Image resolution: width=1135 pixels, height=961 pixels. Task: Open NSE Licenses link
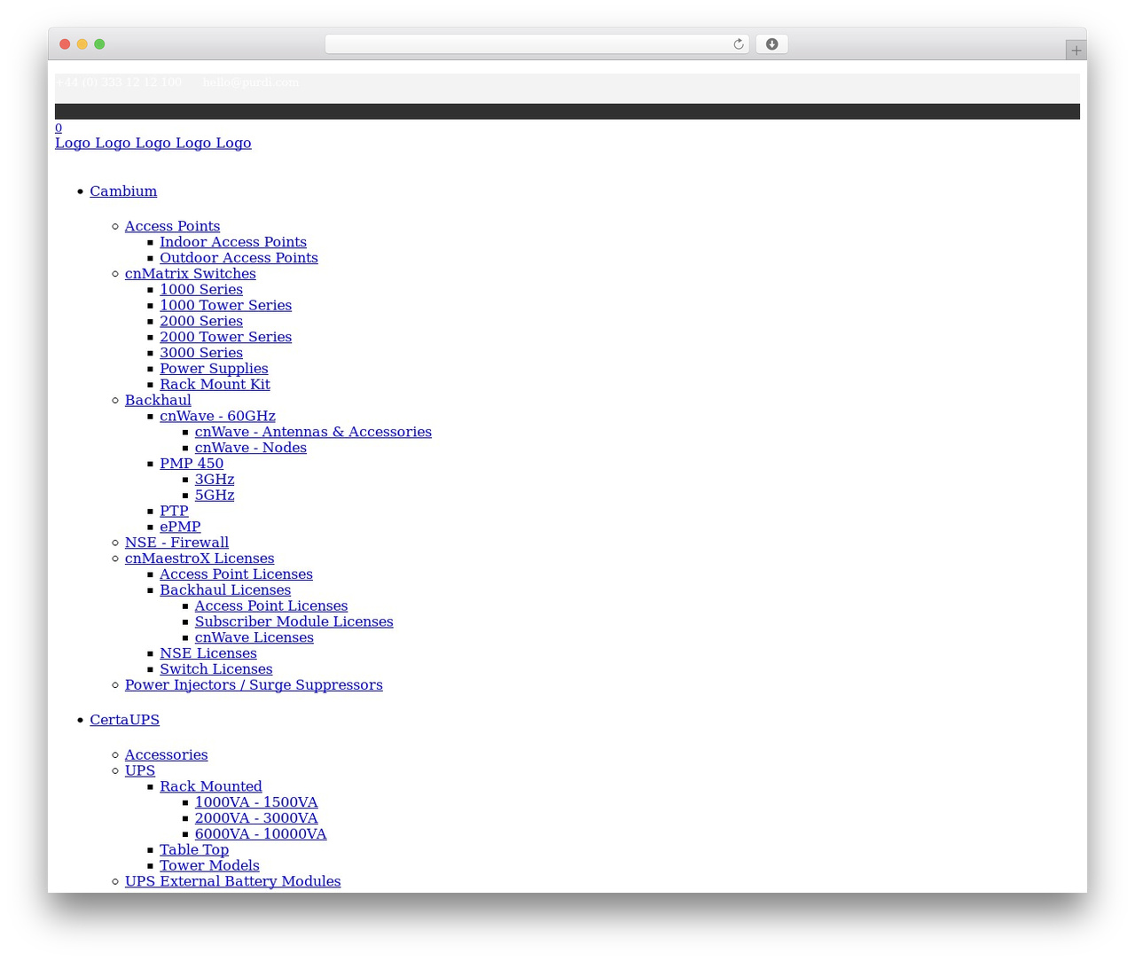208,654
